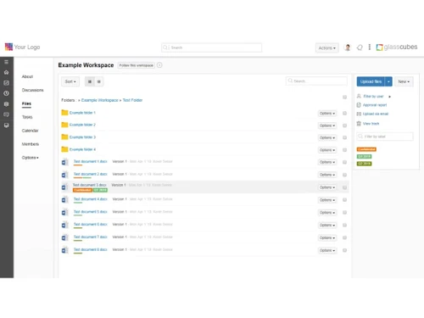Tick checkbox for Test document 1

click(x=344, y=162)
